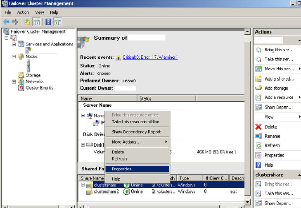Viewport: 301px width, 208px height.
Task: Click the Show/Hide console tree icon
Action: pos(36,22)
